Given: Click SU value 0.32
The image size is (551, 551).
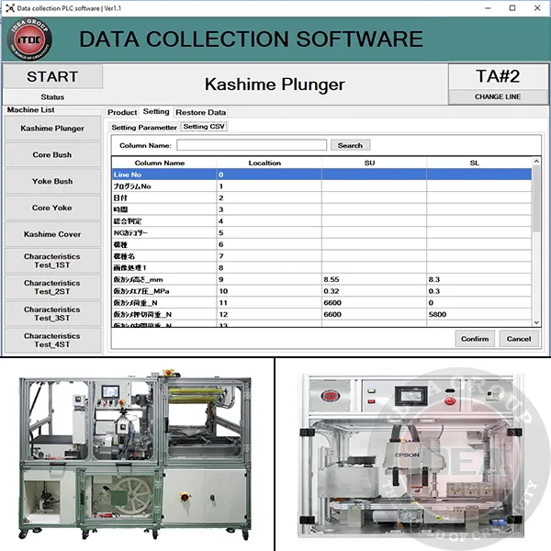Looking at the screenshot, I should pos(374,291).
